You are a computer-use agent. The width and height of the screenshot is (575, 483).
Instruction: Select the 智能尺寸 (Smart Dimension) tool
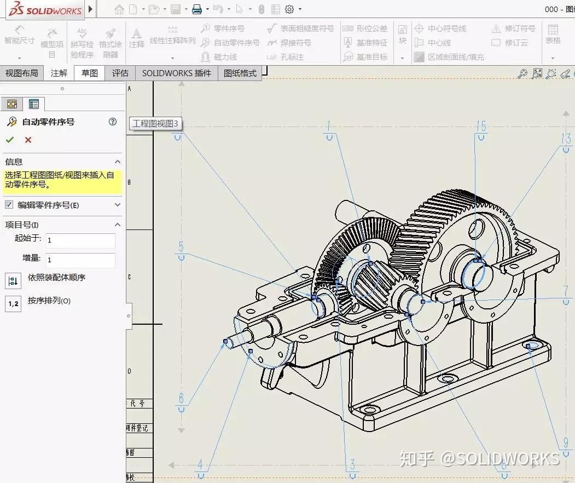coord(19,36)
